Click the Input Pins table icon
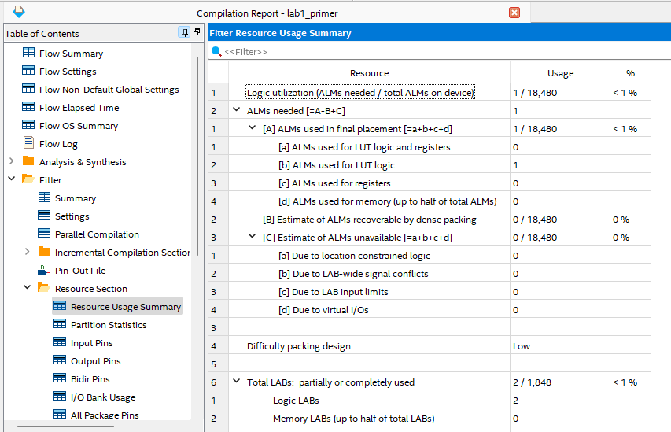This screenshot has width=671, height=432. click(60, 342)
